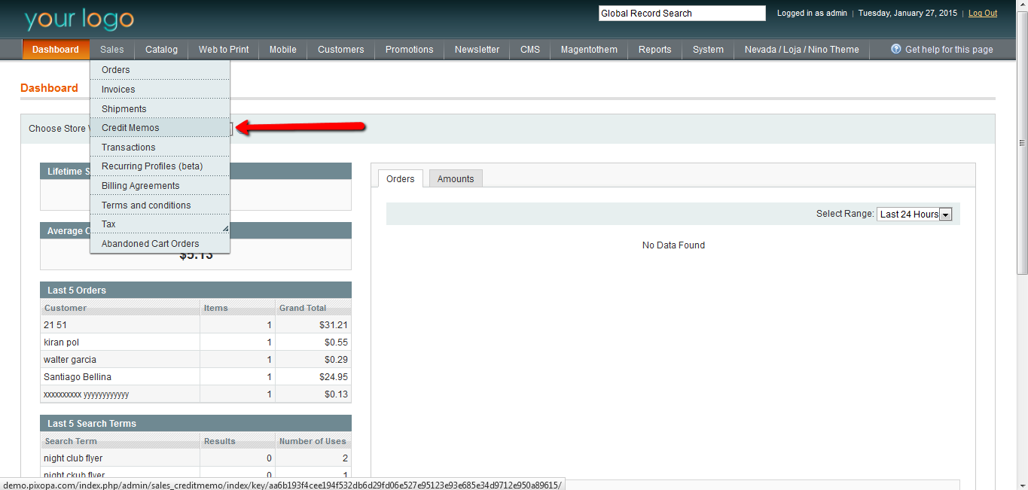Open the Dashboard menu
Screen dimensions: 1028x490
[56, 50]
